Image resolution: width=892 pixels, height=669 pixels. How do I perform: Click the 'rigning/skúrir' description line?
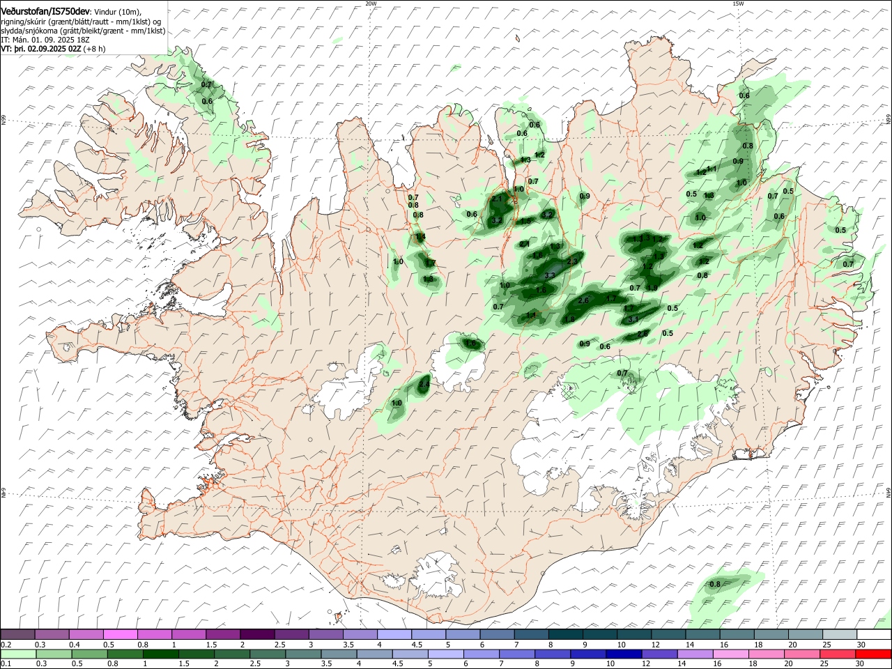81,22
